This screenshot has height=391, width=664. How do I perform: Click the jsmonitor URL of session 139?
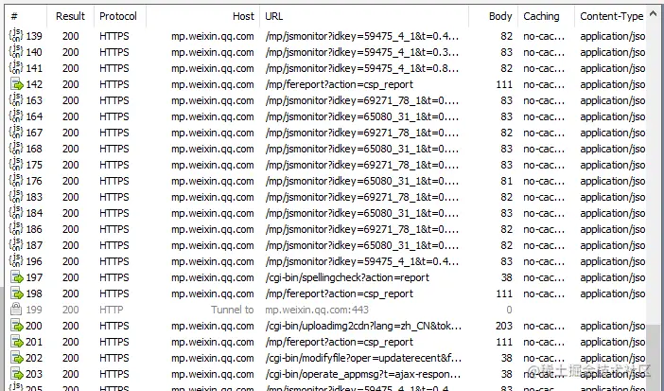tap(362, 36)
